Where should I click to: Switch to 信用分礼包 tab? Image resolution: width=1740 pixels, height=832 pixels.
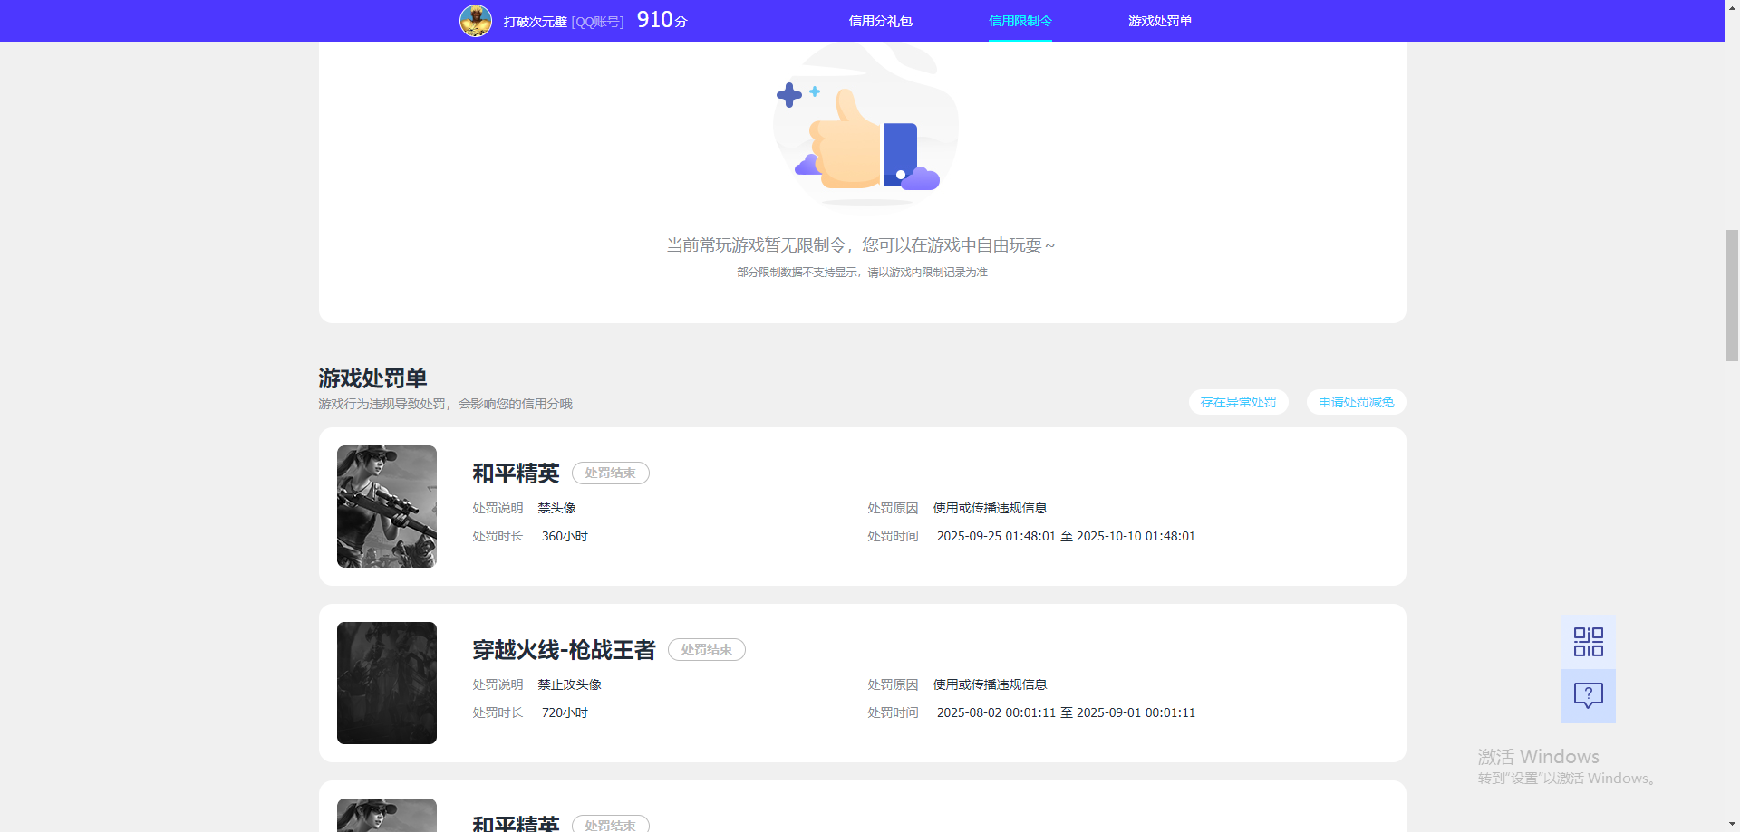pos(880,21)
